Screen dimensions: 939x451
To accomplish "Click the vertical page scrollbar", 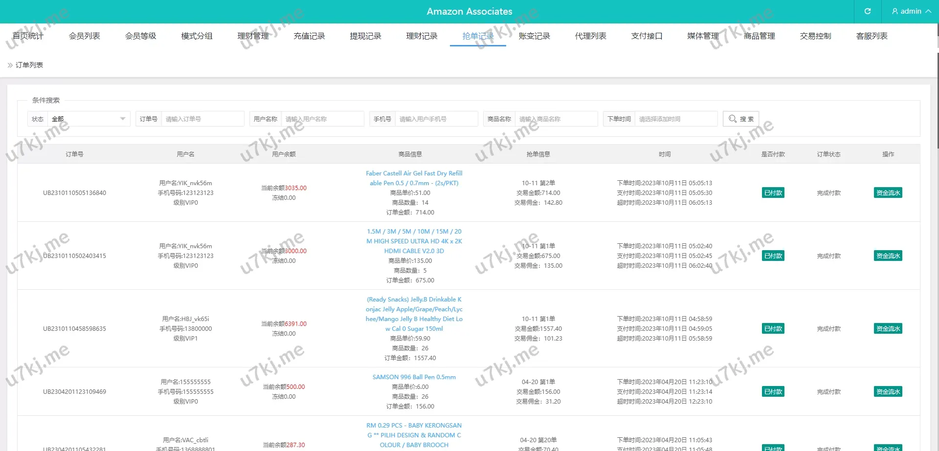I will [x=937, y=98].
